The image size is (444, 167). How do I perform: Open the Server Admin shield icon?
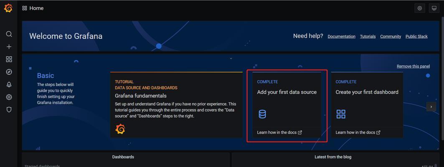point(9,110)
